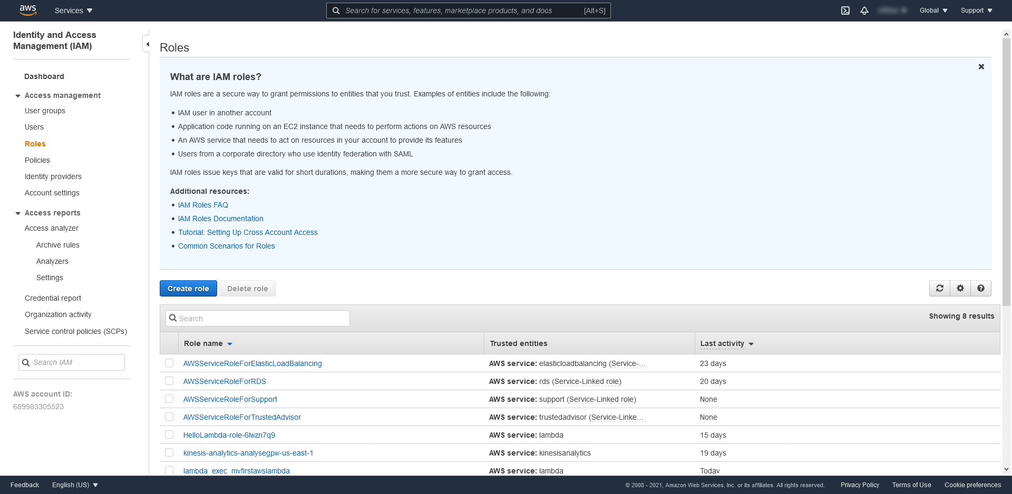Open the CloudShell terminal icon
This screenshot has height=494, width=1012.
coord(845,11)
